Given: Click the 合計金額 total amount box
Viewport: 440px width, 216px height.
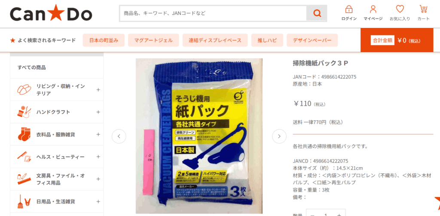Looking at the screenshot, I should (x=397, y=40).
